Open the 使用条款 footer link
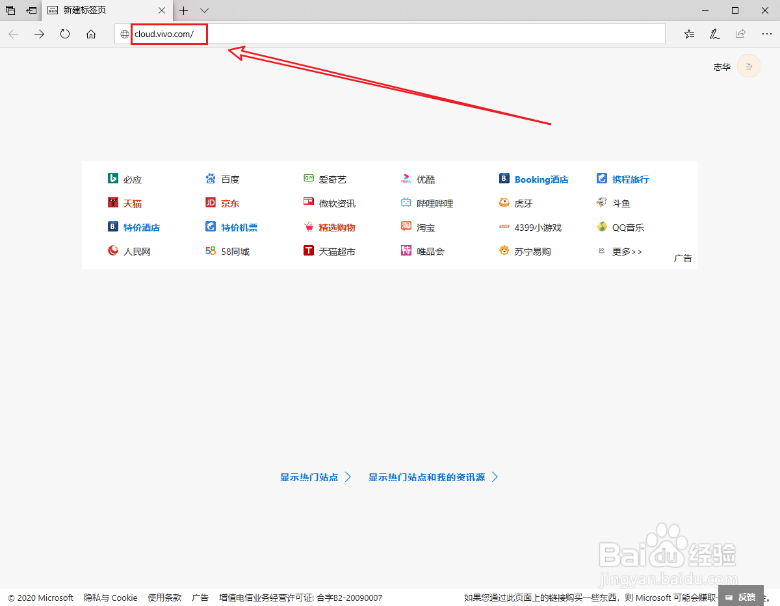Image resolution: width=780 pixels, height=606 pixels. tap(164, 598)
